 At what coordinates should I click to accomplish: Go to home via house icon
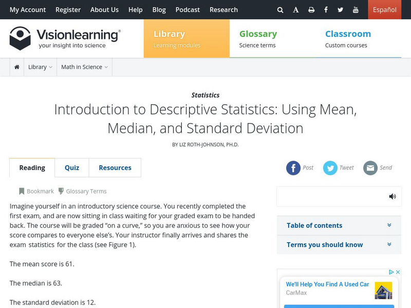coord(17,67)
